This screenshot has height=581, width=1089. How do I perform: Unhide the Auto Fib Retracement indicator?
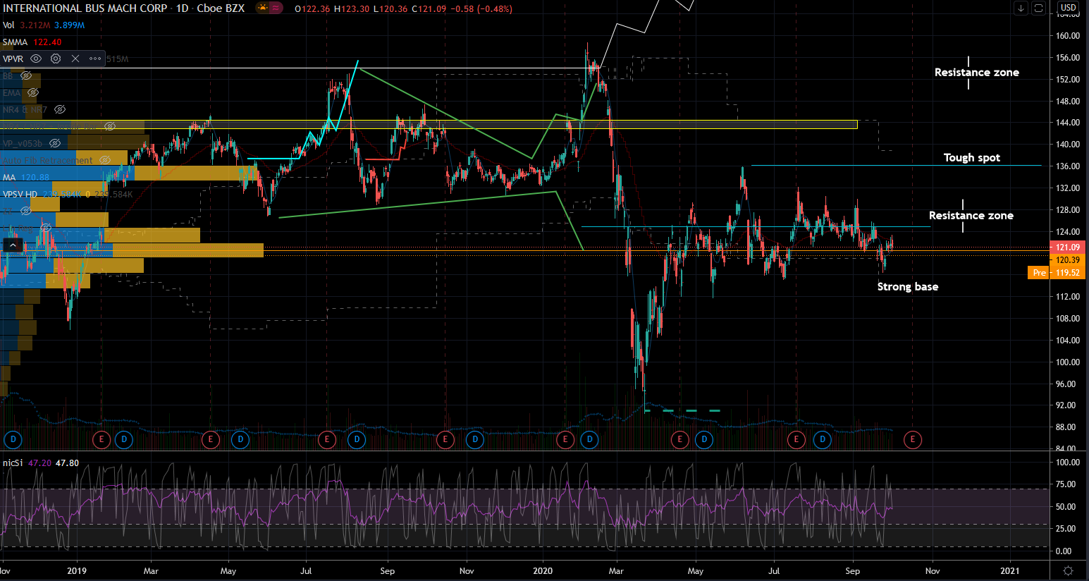pyautogui.click(x=104, y=160)
